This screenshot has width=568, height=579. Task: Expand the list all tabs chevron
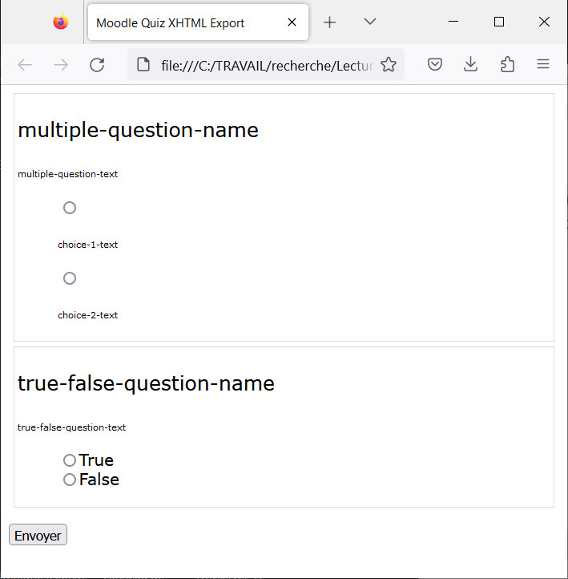point(370,22)
